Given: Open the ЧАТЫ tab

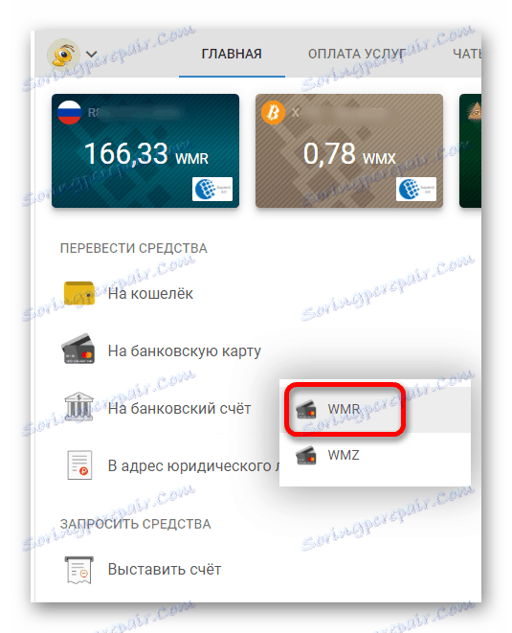Looking at the screenshot, I should [x=466, y=54].
